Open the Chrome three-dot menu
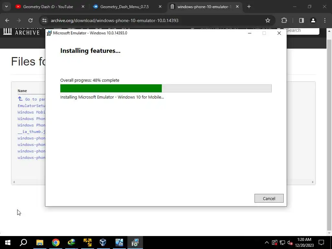Viewport: 332px width, 249px height. pyautogui.click(x=325, y=20)
